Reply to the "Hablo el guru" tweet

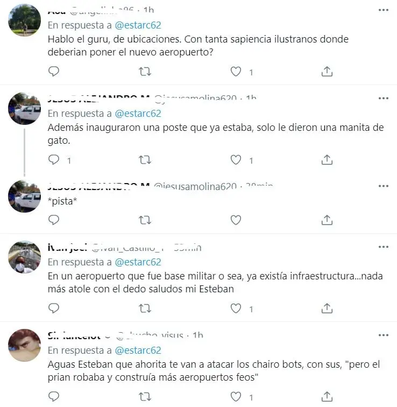pos(54,72)
